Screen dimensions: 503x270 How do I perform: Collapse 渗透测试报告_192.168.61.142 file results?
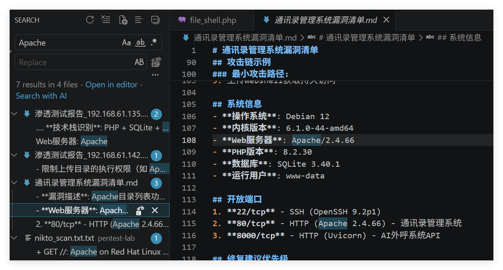point(14,155)
